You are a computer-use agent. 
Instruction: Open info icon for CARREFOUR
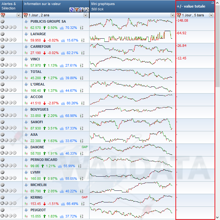pos(26,47)
